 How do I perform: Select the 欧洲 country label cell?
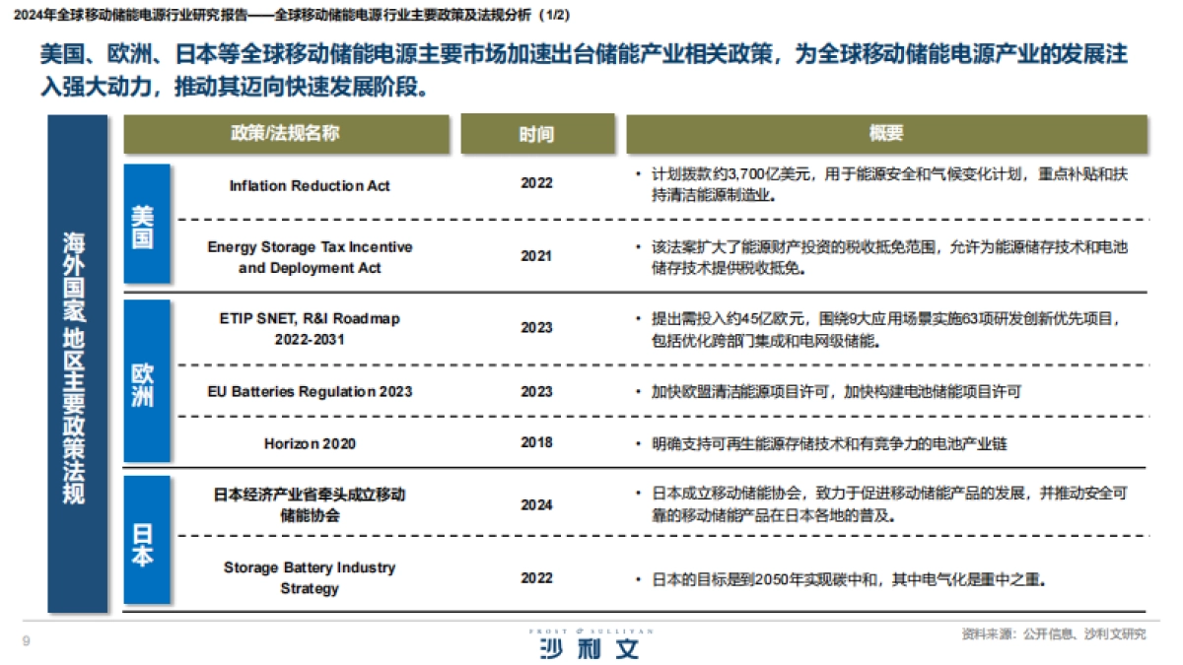click(x=144, y=378)
